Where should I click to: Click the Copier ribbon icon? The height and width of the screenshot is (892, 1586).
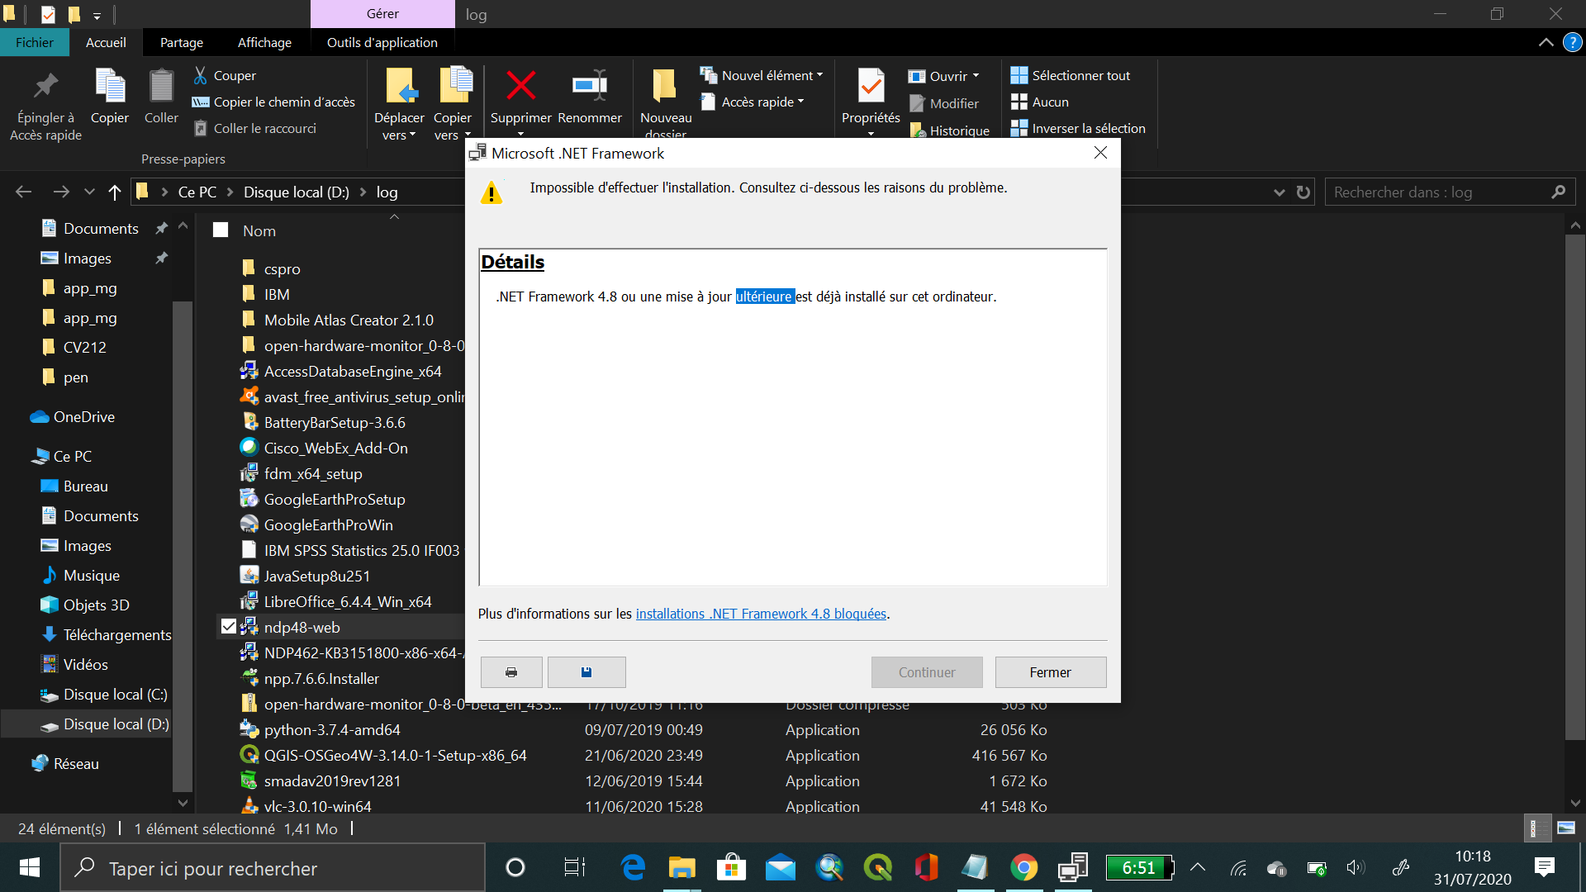click(x=110, y=85)
